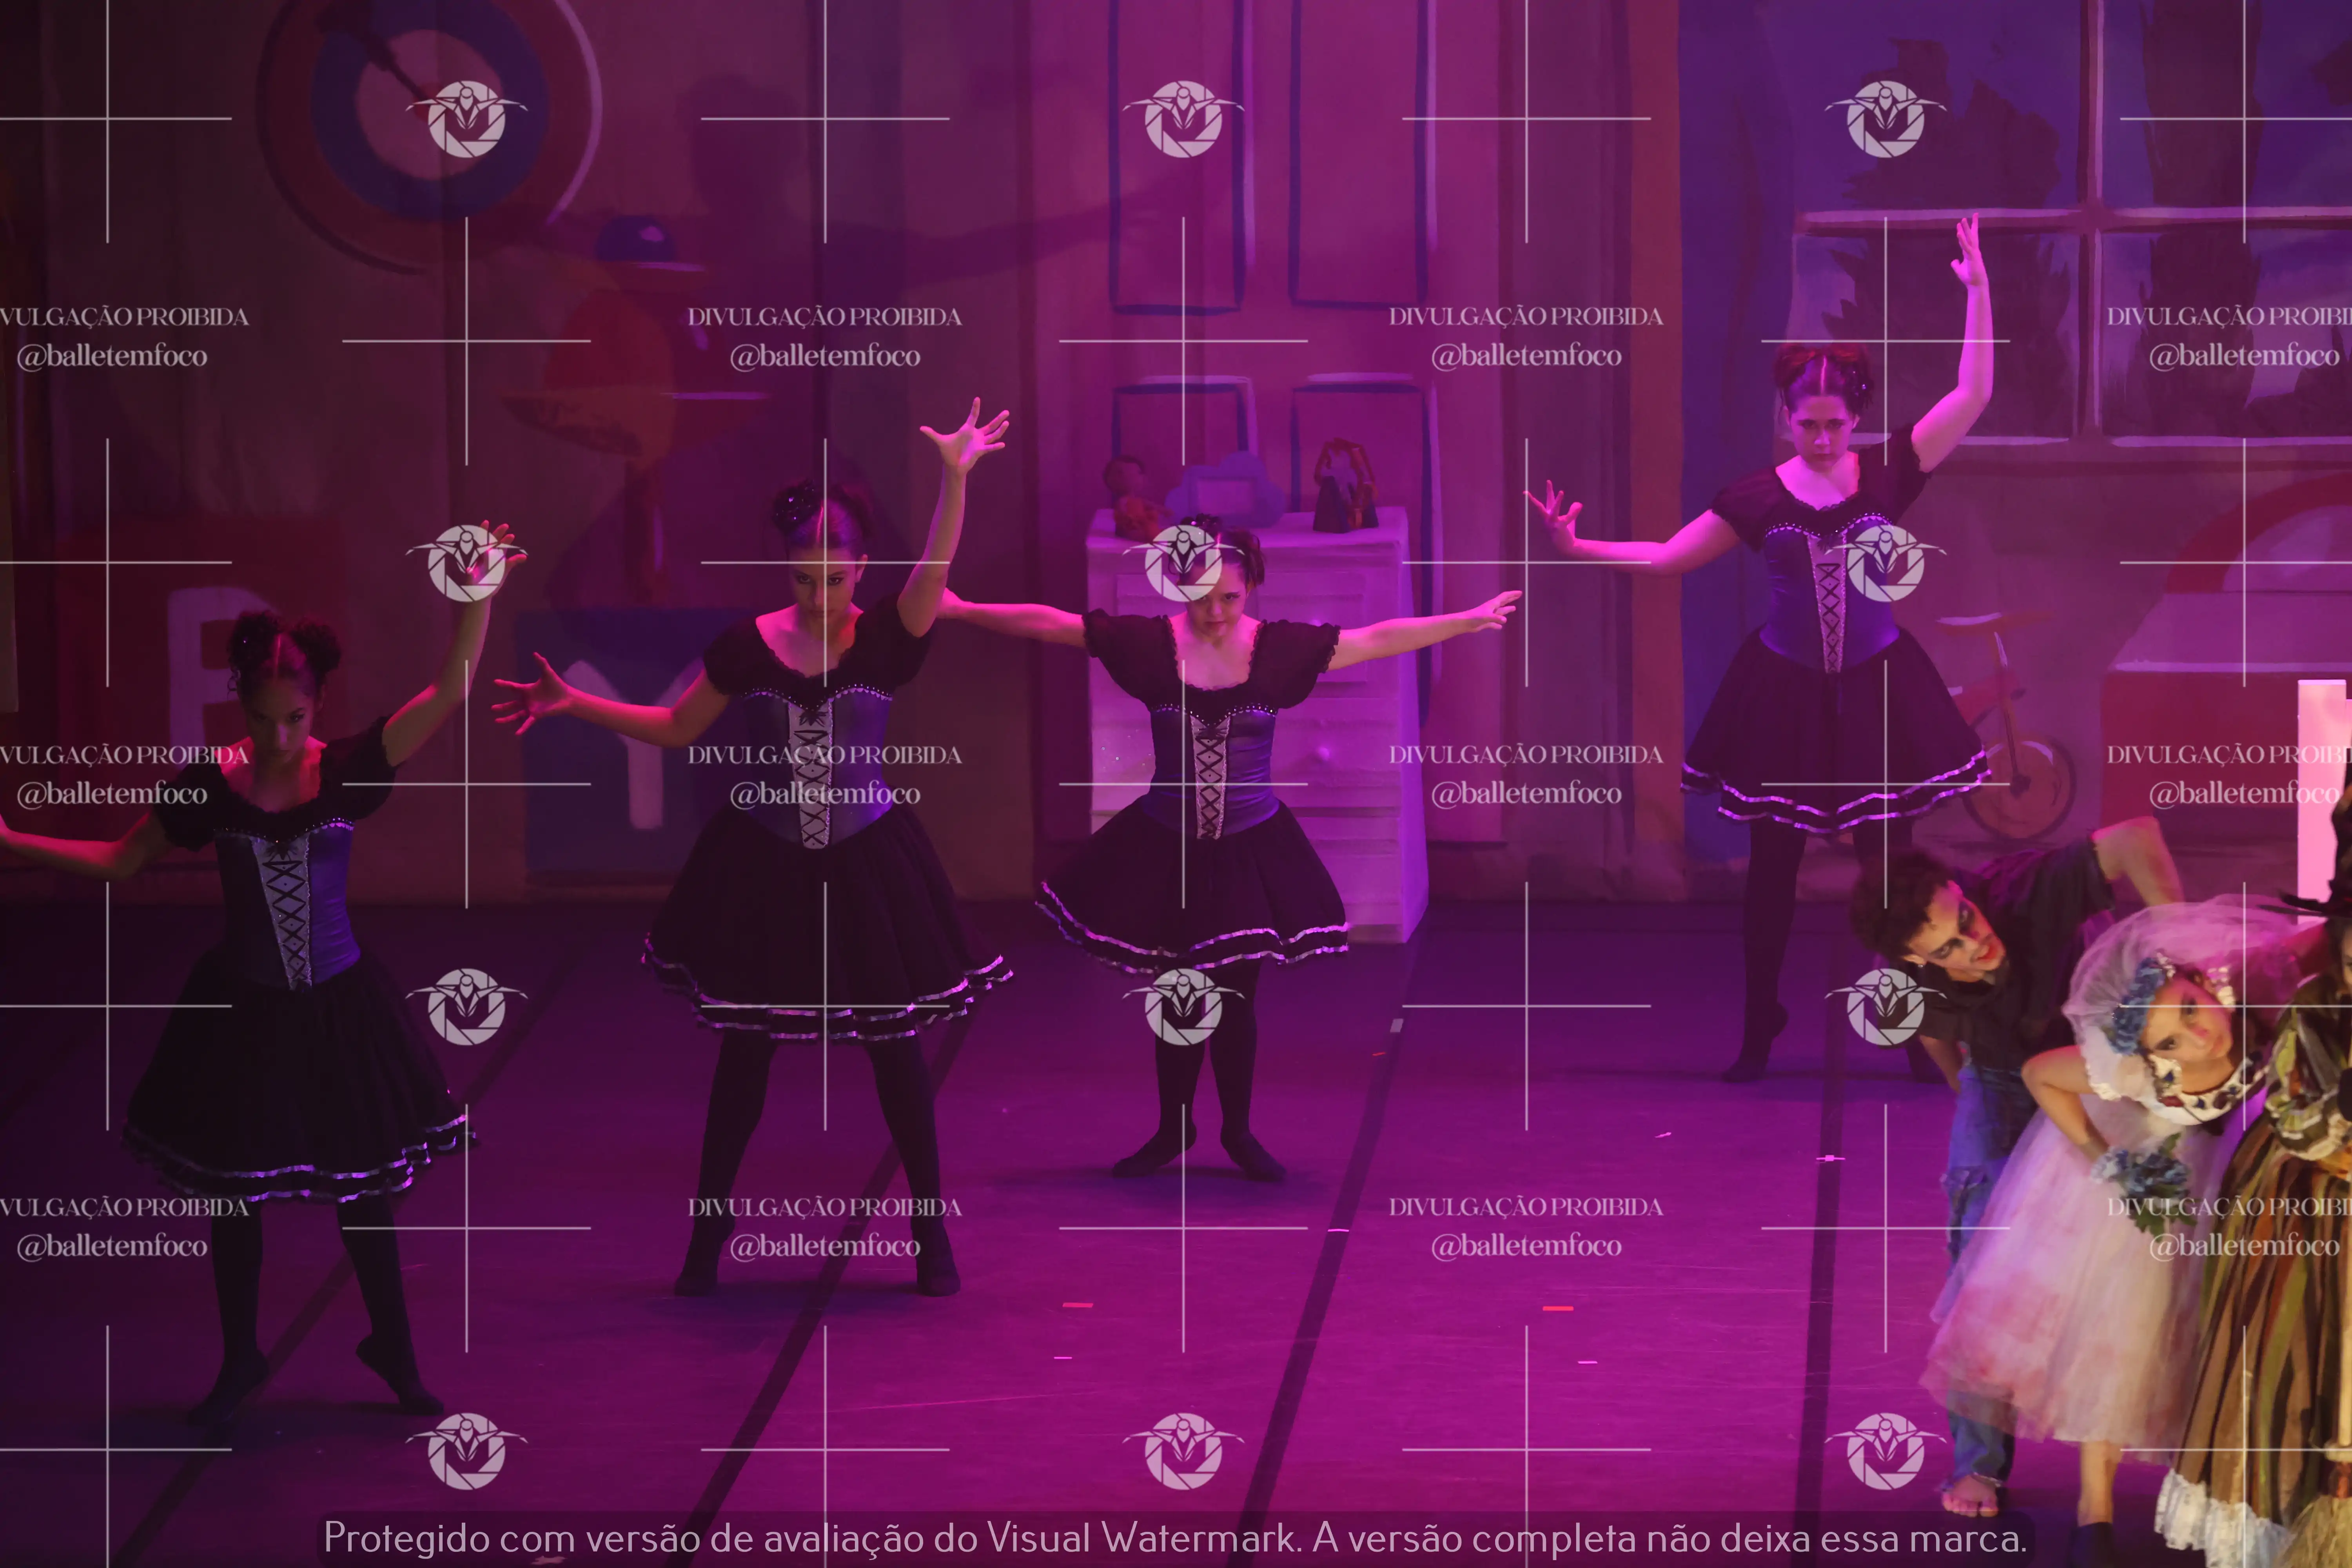Click the watermark logo over the painted door panels

[x=1183, y=119]
